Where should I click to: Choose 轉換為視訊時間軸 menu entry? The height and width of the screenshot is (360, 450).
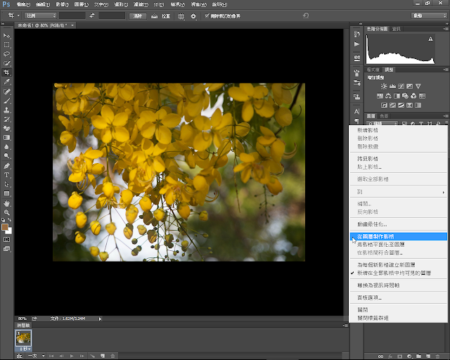(x=399, y=285)
